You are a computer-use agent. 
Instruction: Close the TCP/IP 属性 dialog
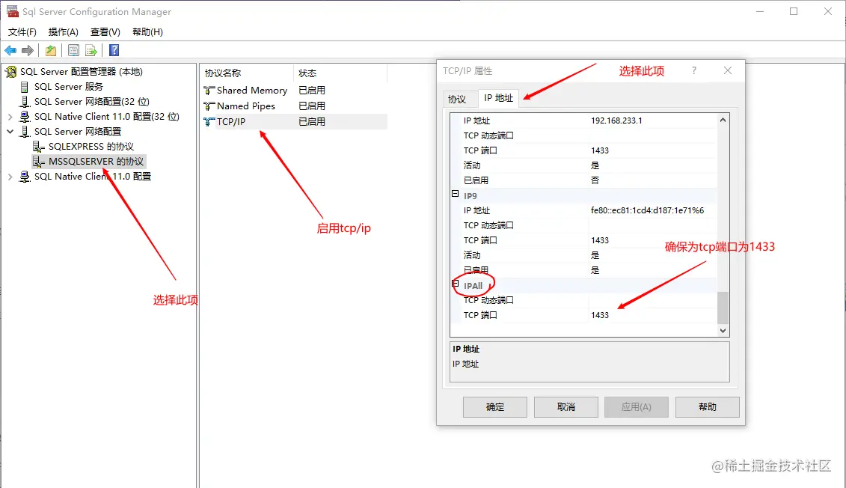click(728, 70)
